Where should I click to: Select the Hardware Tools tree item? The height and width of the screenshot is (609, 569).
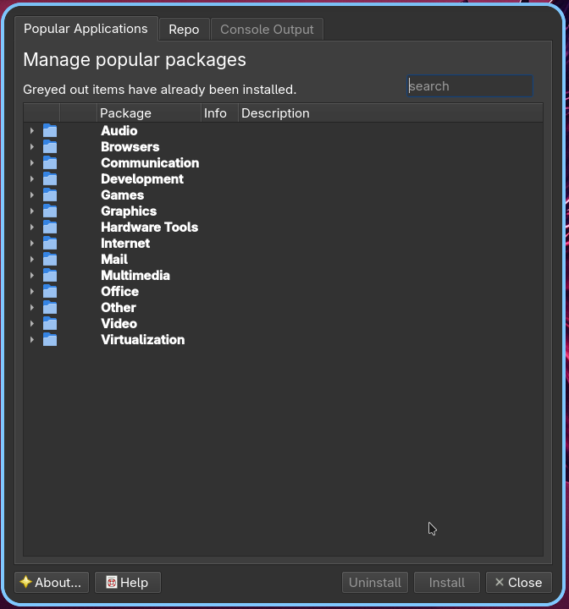[x=149, y=228]
